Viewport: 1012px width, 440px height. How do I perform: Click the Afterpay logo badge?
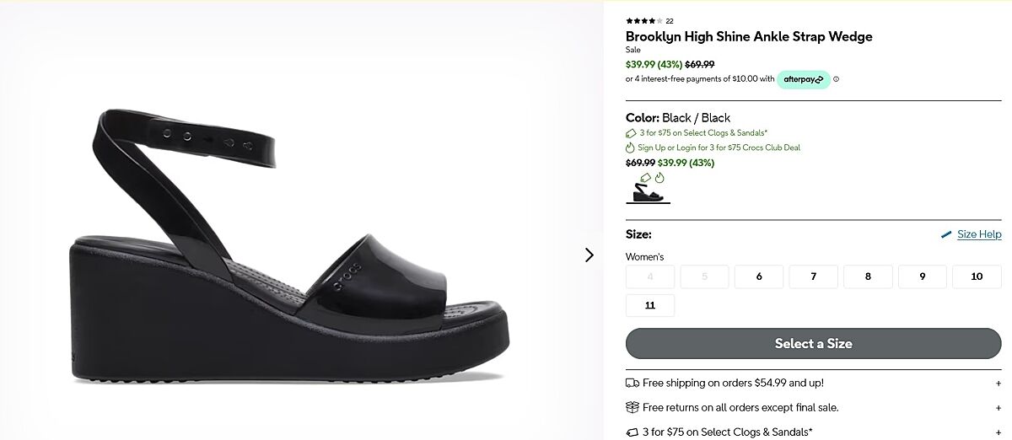[x=803, y=79]
